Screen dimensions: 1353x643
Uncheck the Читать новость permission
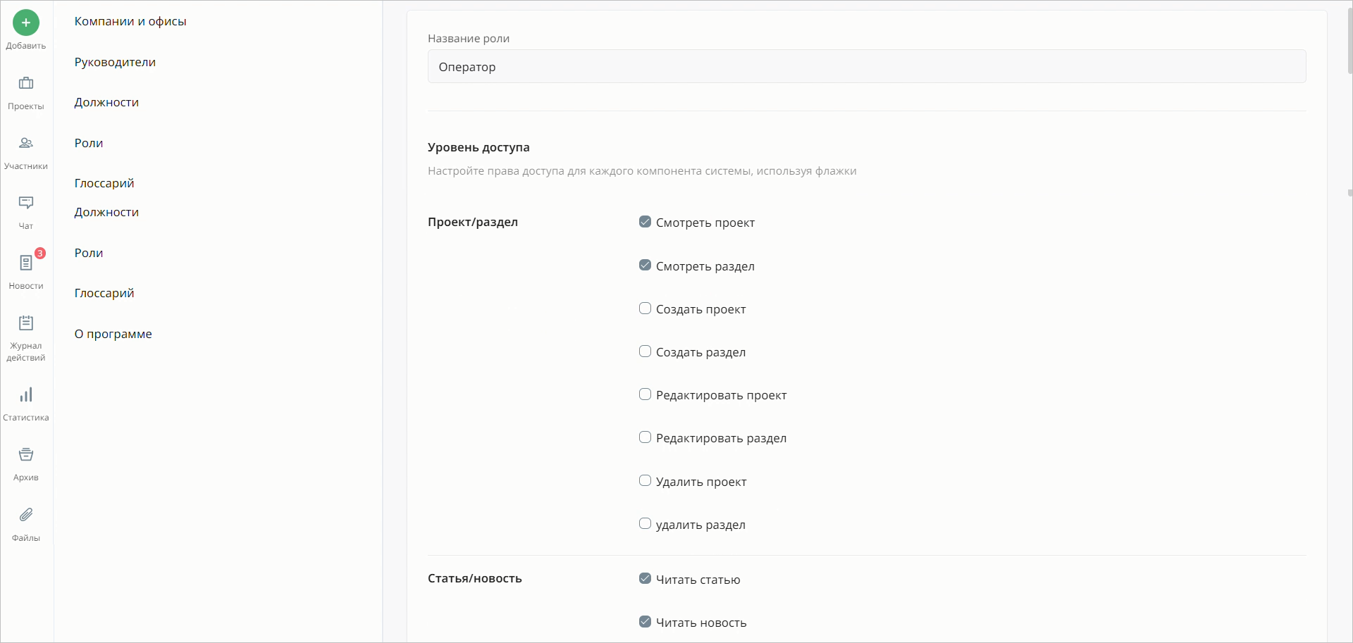645,621
